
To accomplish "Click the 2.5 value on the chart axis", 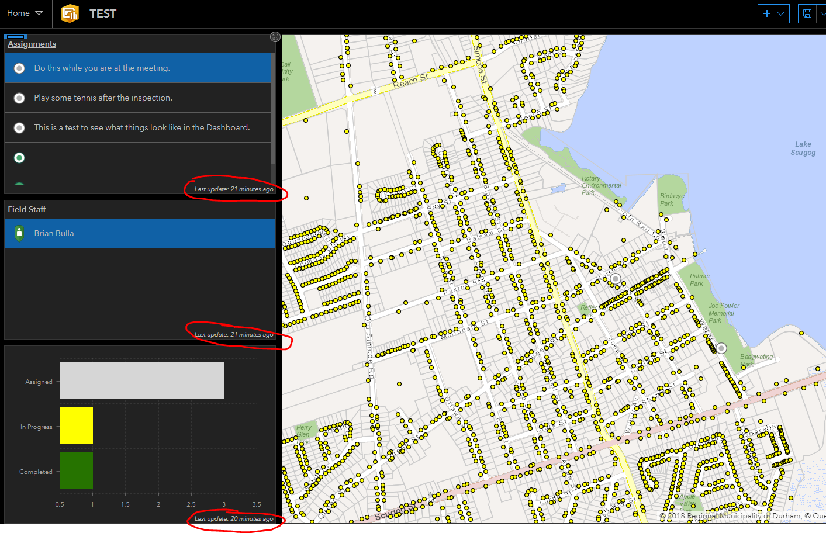I will click(x=191, y=504).
